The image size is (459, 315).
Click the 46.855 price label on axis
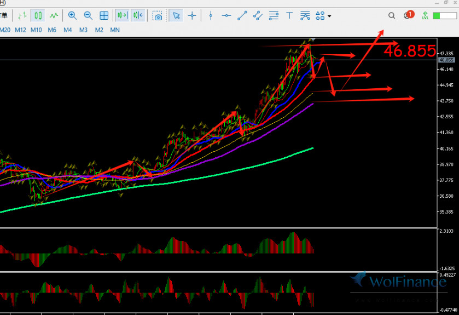click(x=446, y=60)
